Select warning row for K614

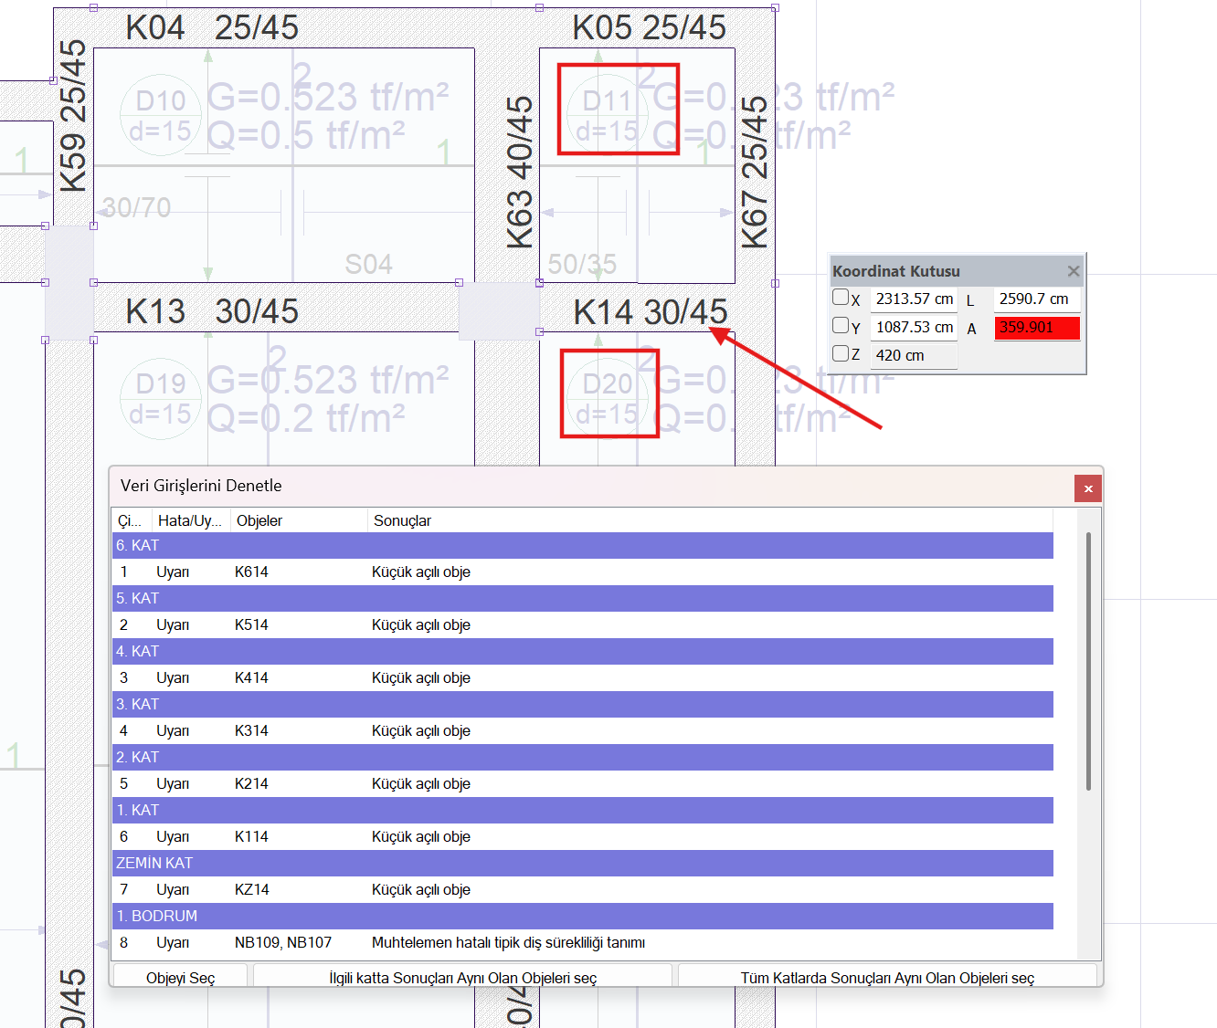tap(583, 572)
